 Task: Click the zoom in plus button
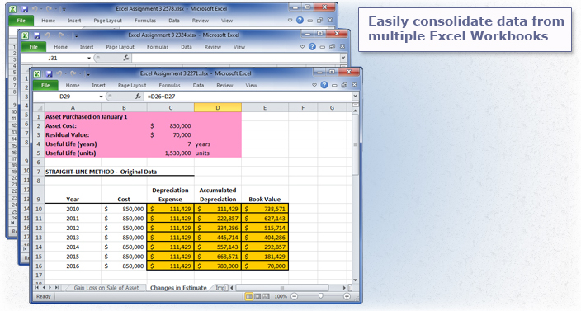pos(347,296)
